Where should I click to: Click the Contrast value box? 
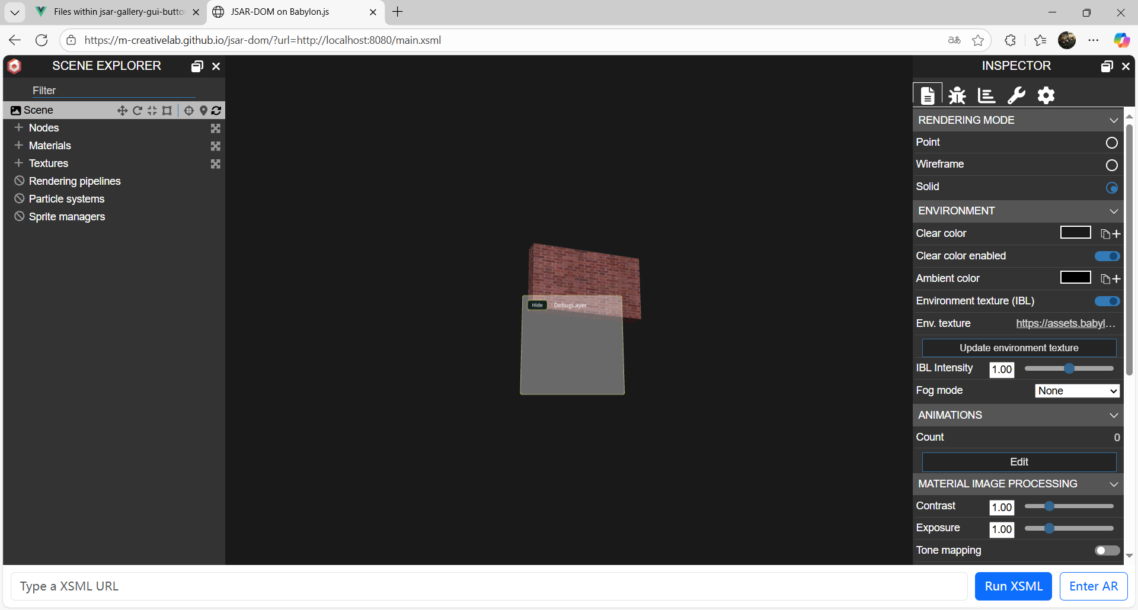1002,508
